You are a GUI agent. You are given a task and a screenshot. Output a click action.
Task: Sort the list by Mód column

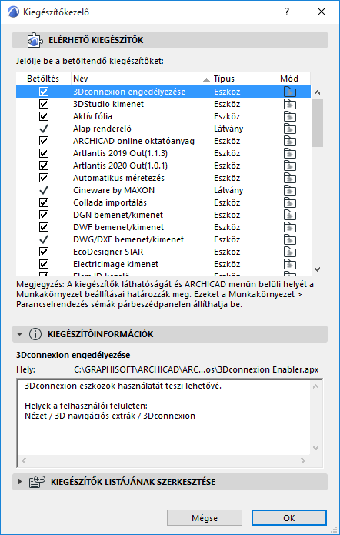pyautogui.click(x=289, y=79)
